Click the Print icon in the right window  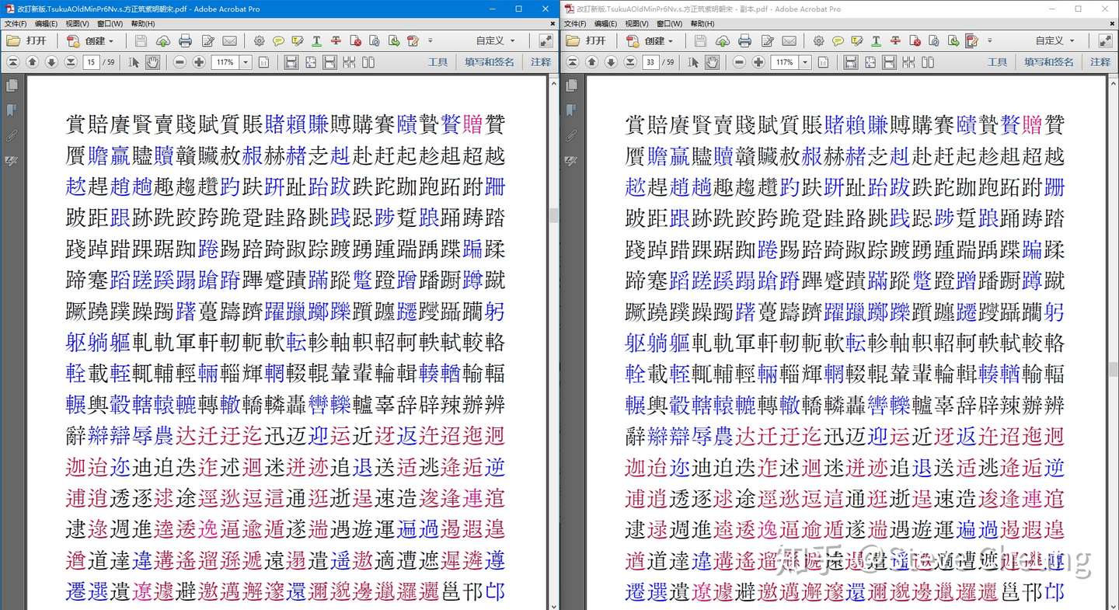[744, 41]
